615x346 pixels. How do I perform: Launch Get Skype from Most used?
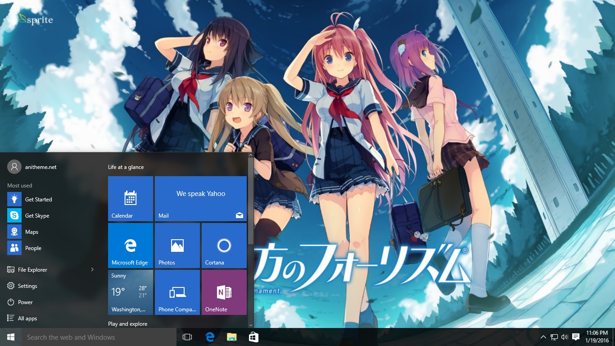[x=37, y=216]
